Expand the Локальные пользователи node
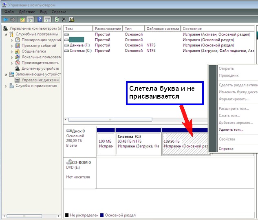The height and width of the screenshot is (220, 258). coord(12,57)
